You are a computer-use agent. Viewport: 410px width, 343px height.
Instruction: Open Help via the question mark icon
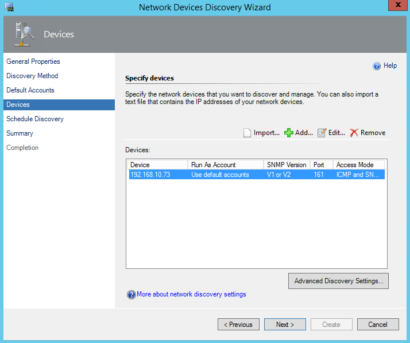tap(377, 66)
